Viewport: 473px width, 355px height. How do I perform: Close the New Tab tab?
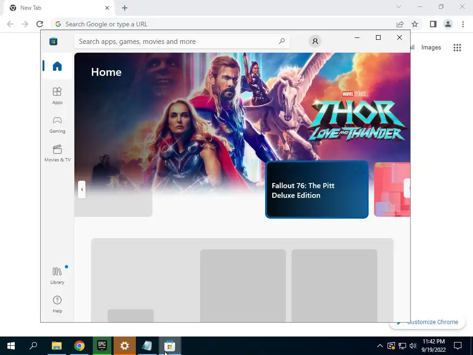[107, 8]
